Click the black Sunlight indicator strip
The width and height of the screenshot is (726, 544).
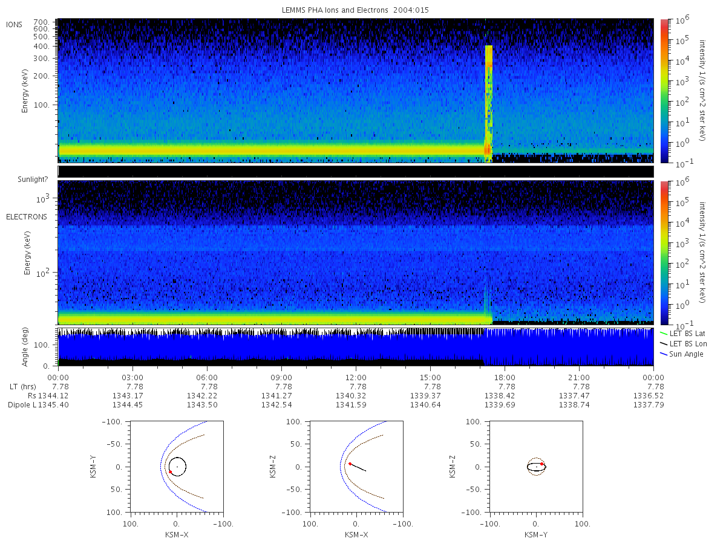point(356,172)
